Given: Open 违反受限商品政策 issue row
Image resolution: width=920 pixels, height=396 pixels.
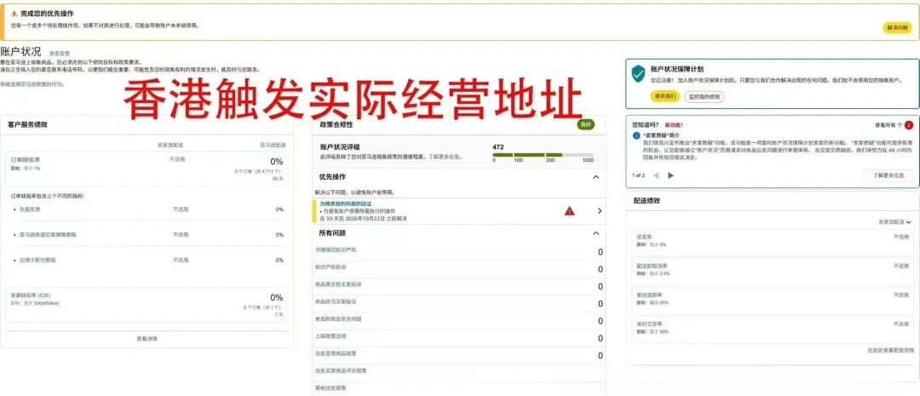Looking at the screenshot, I should 459,355.
